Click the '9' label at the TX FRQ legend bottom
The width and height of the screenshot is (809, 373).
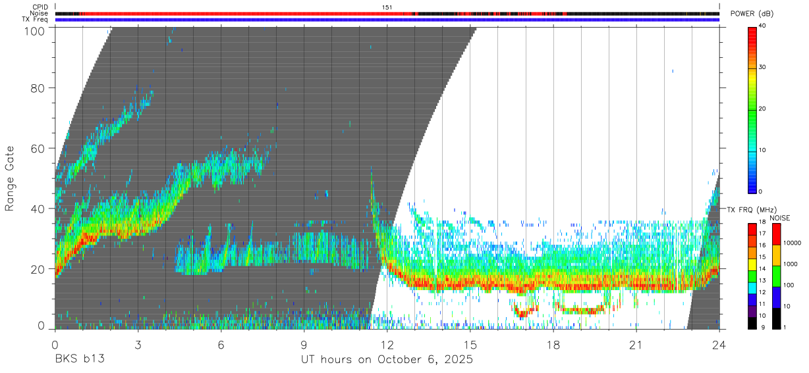(763, 328)
